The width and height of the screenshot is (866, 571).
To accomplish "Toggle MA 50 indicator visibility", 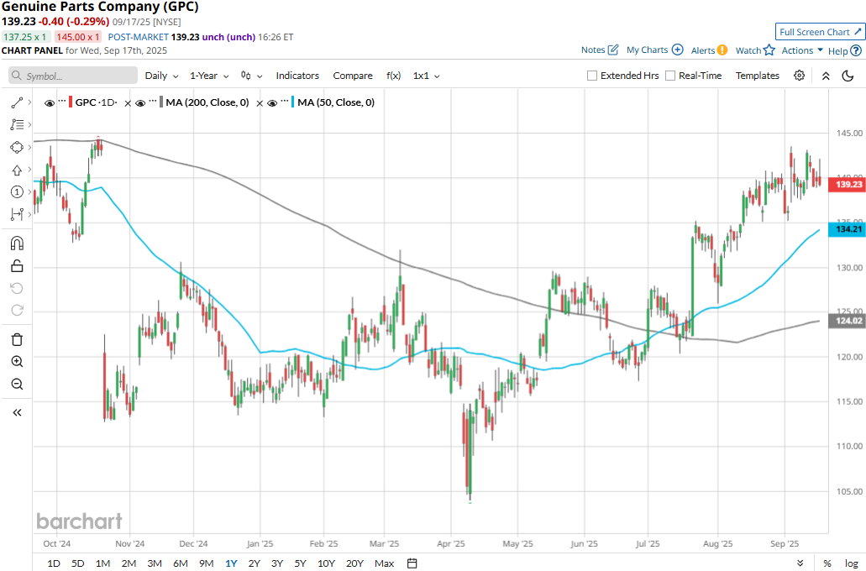I will [272, 103].
